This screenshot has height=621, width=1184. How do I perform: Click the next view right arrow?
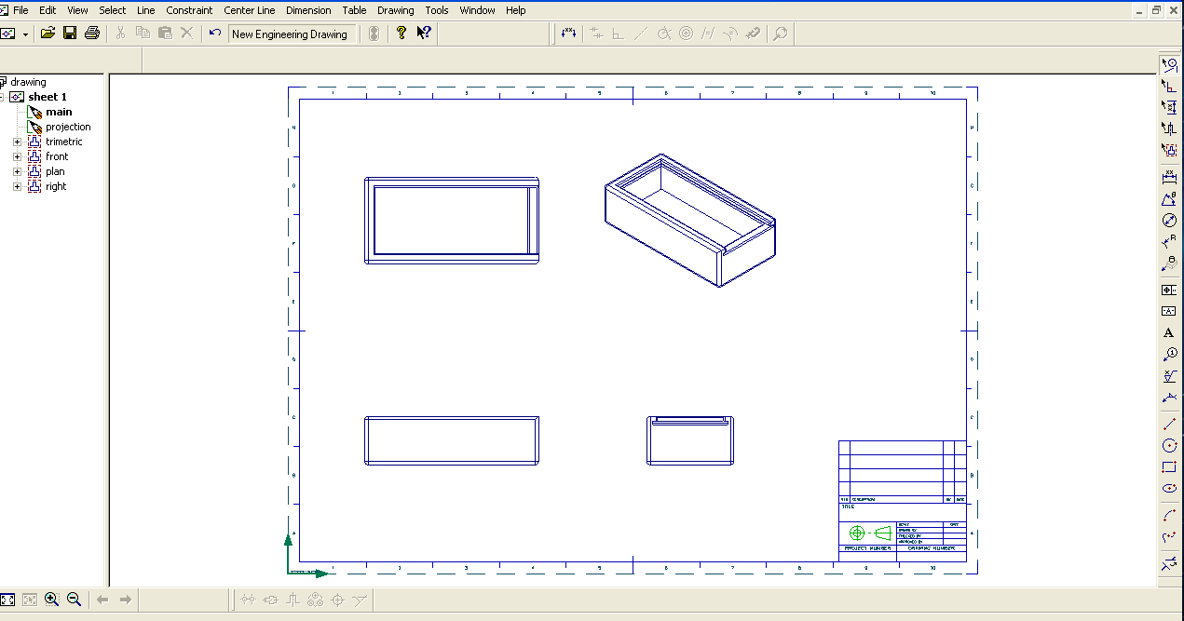point(125,600)
